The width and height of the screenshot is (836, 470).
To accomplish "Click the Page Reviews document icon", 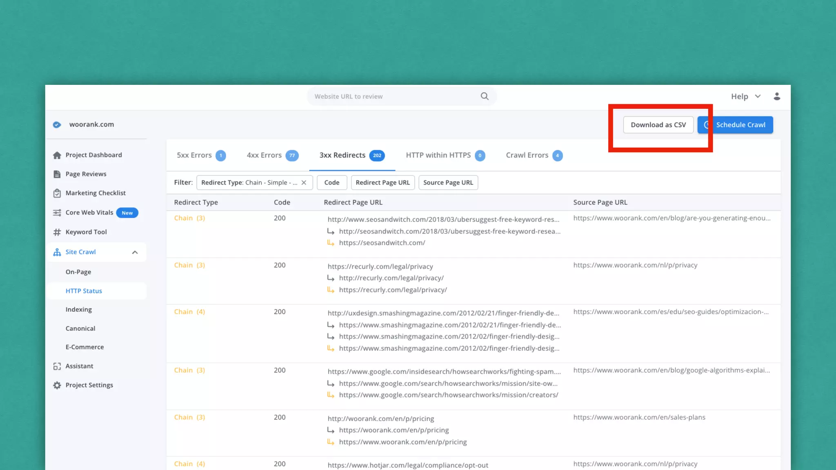I will pyautogui.click(x=57, y=174).
